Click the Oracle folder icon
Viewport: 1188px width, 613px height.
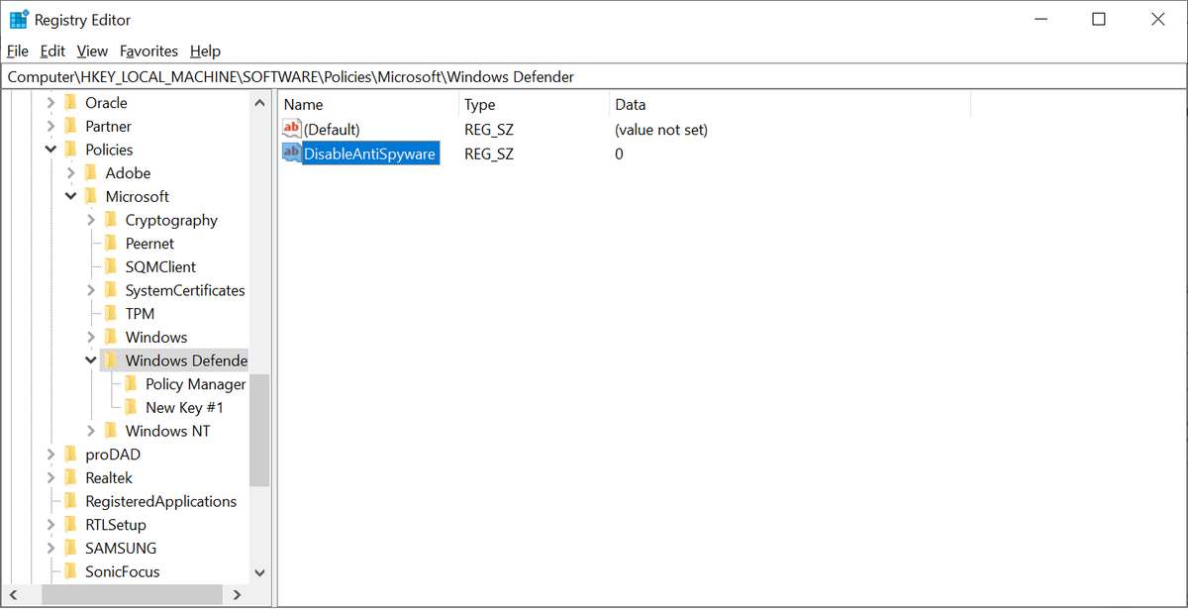70,102
